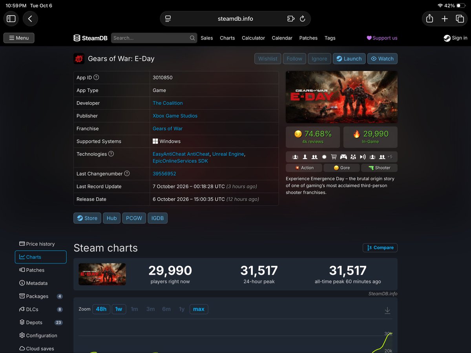
Task: Click the App ID help question icon
Action: pos(96,77)
